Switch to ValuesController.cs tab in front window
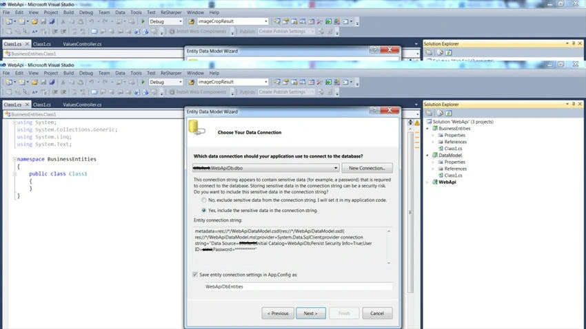The height and width of the screenshot is (329, 586). pos(82,105)
